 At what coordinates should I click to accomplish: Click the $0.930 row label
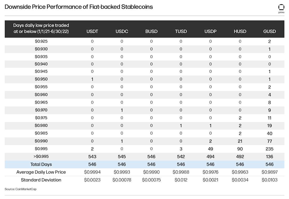pos(41,49)
